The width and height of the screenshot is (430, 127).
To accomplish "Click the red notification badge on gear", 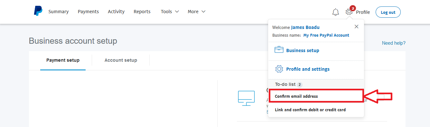I will 352,8.
